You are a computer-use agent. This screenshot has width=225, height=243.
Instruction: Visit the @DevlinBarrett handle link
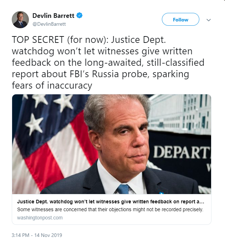coord(49,24)
